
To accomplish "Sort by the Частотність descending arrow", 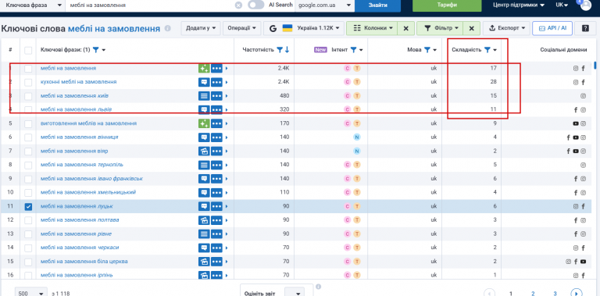I will (287, 50).
